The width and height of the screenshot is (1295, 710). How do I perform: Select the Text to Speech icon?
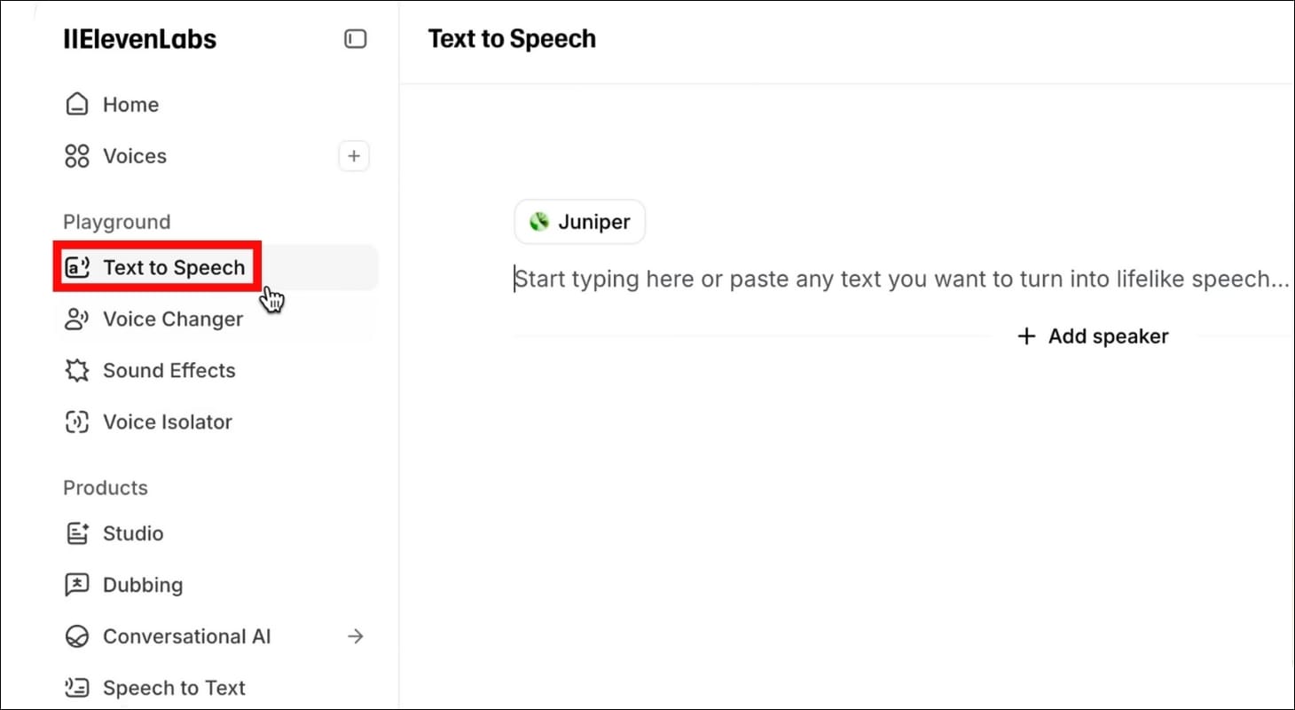coord(78,266)
